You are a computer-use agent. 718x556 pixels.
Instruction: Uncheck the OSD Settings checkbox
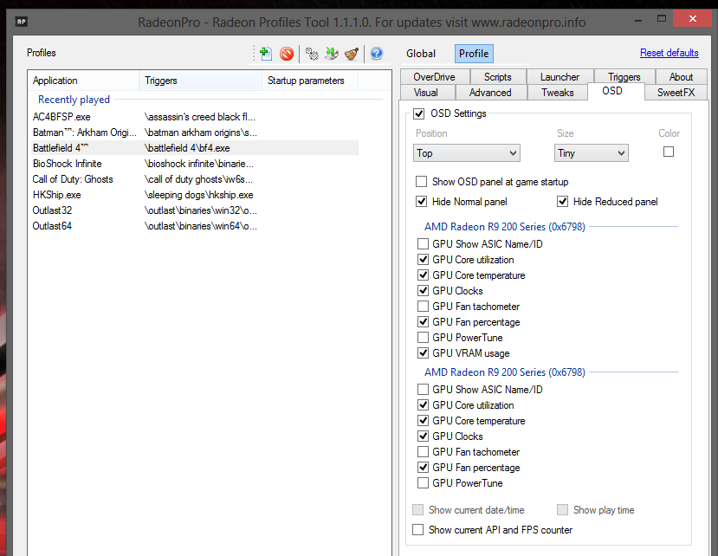click(x=419, y=113)
